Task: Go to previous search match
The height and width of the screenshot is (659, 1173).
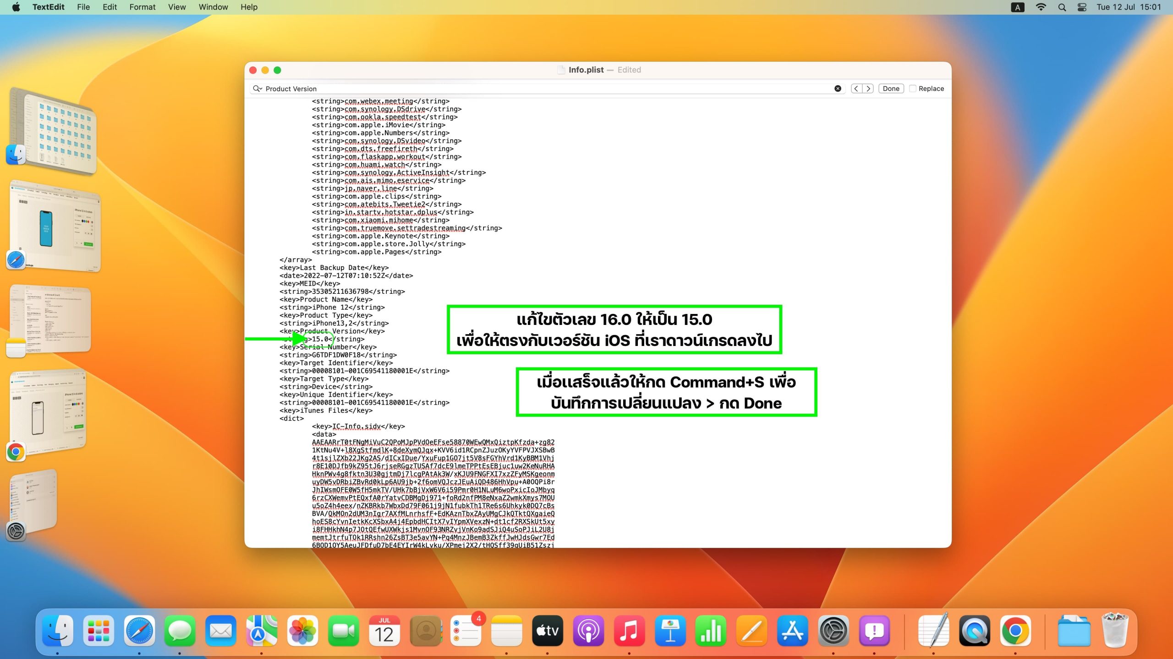Action: point(856,89)
